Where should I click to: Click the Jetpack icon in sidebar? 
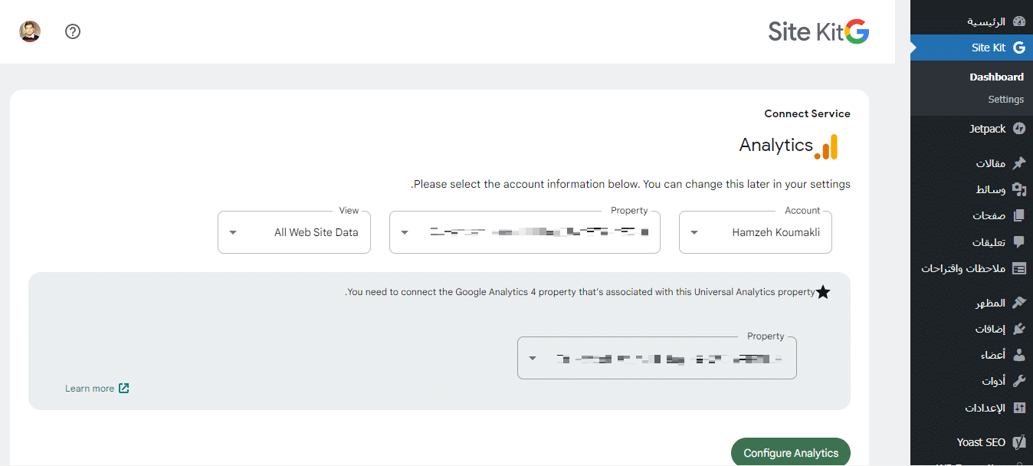coord(1018,129)
